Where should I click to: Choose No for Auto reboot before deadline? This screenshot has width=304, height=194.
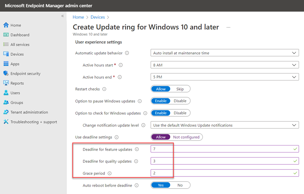click(180, 185)
